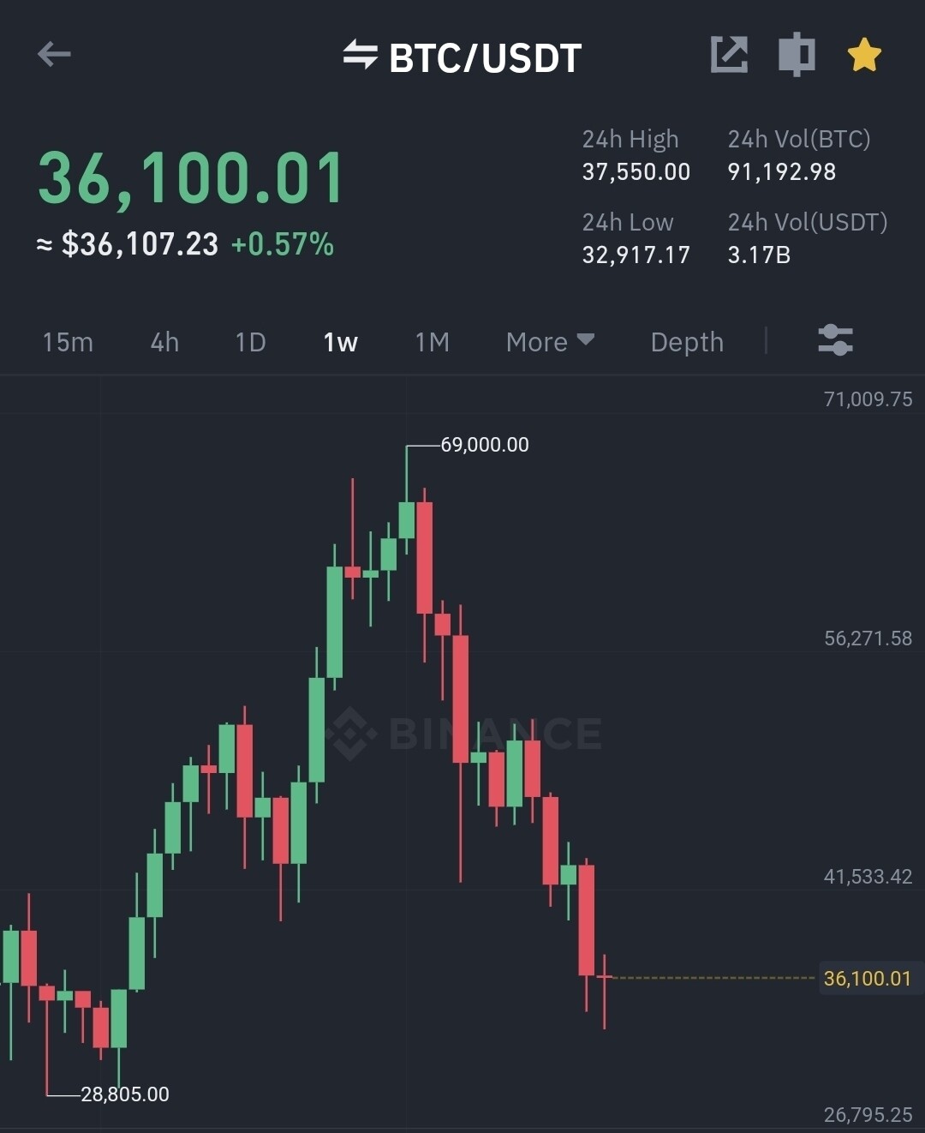
Task: Click the yellow 36,100.01 price axis label
Action: click(x=867, y=978)
